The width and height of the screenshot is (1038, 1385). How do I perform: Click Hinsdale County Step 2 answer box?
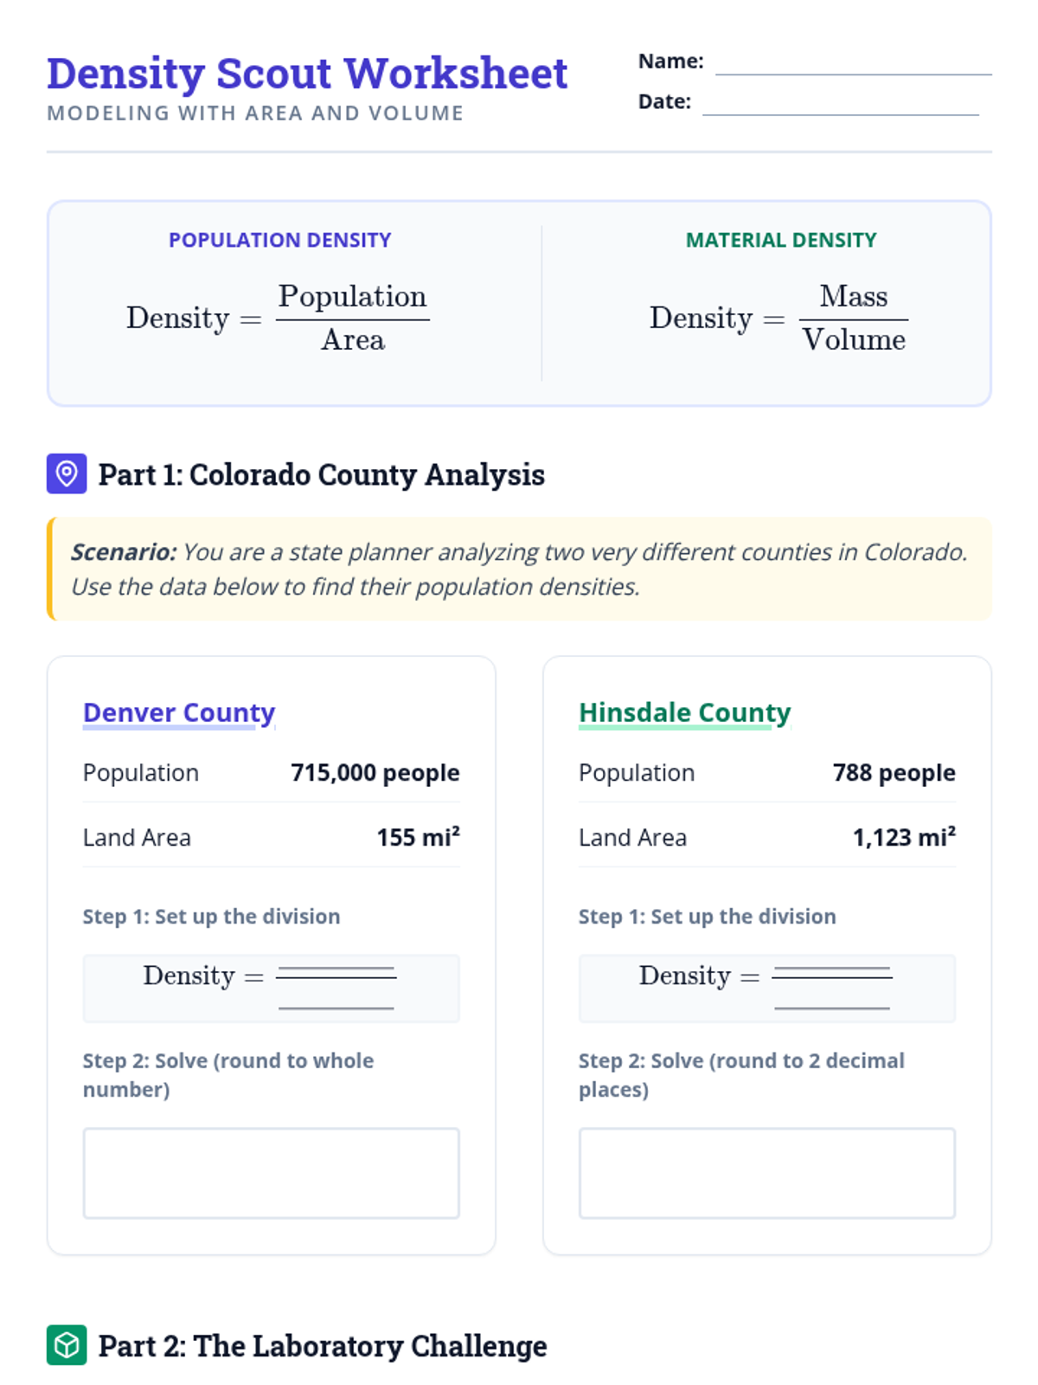[x=766, y=1173]
